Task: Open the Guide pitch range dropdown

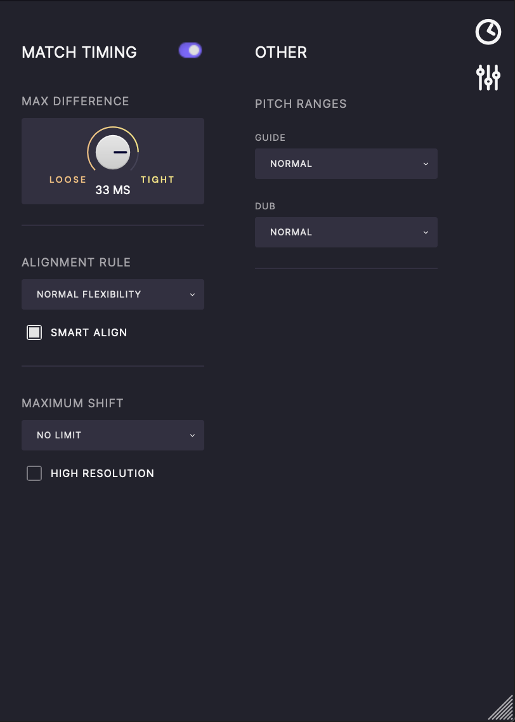Action: coord(346,164)
